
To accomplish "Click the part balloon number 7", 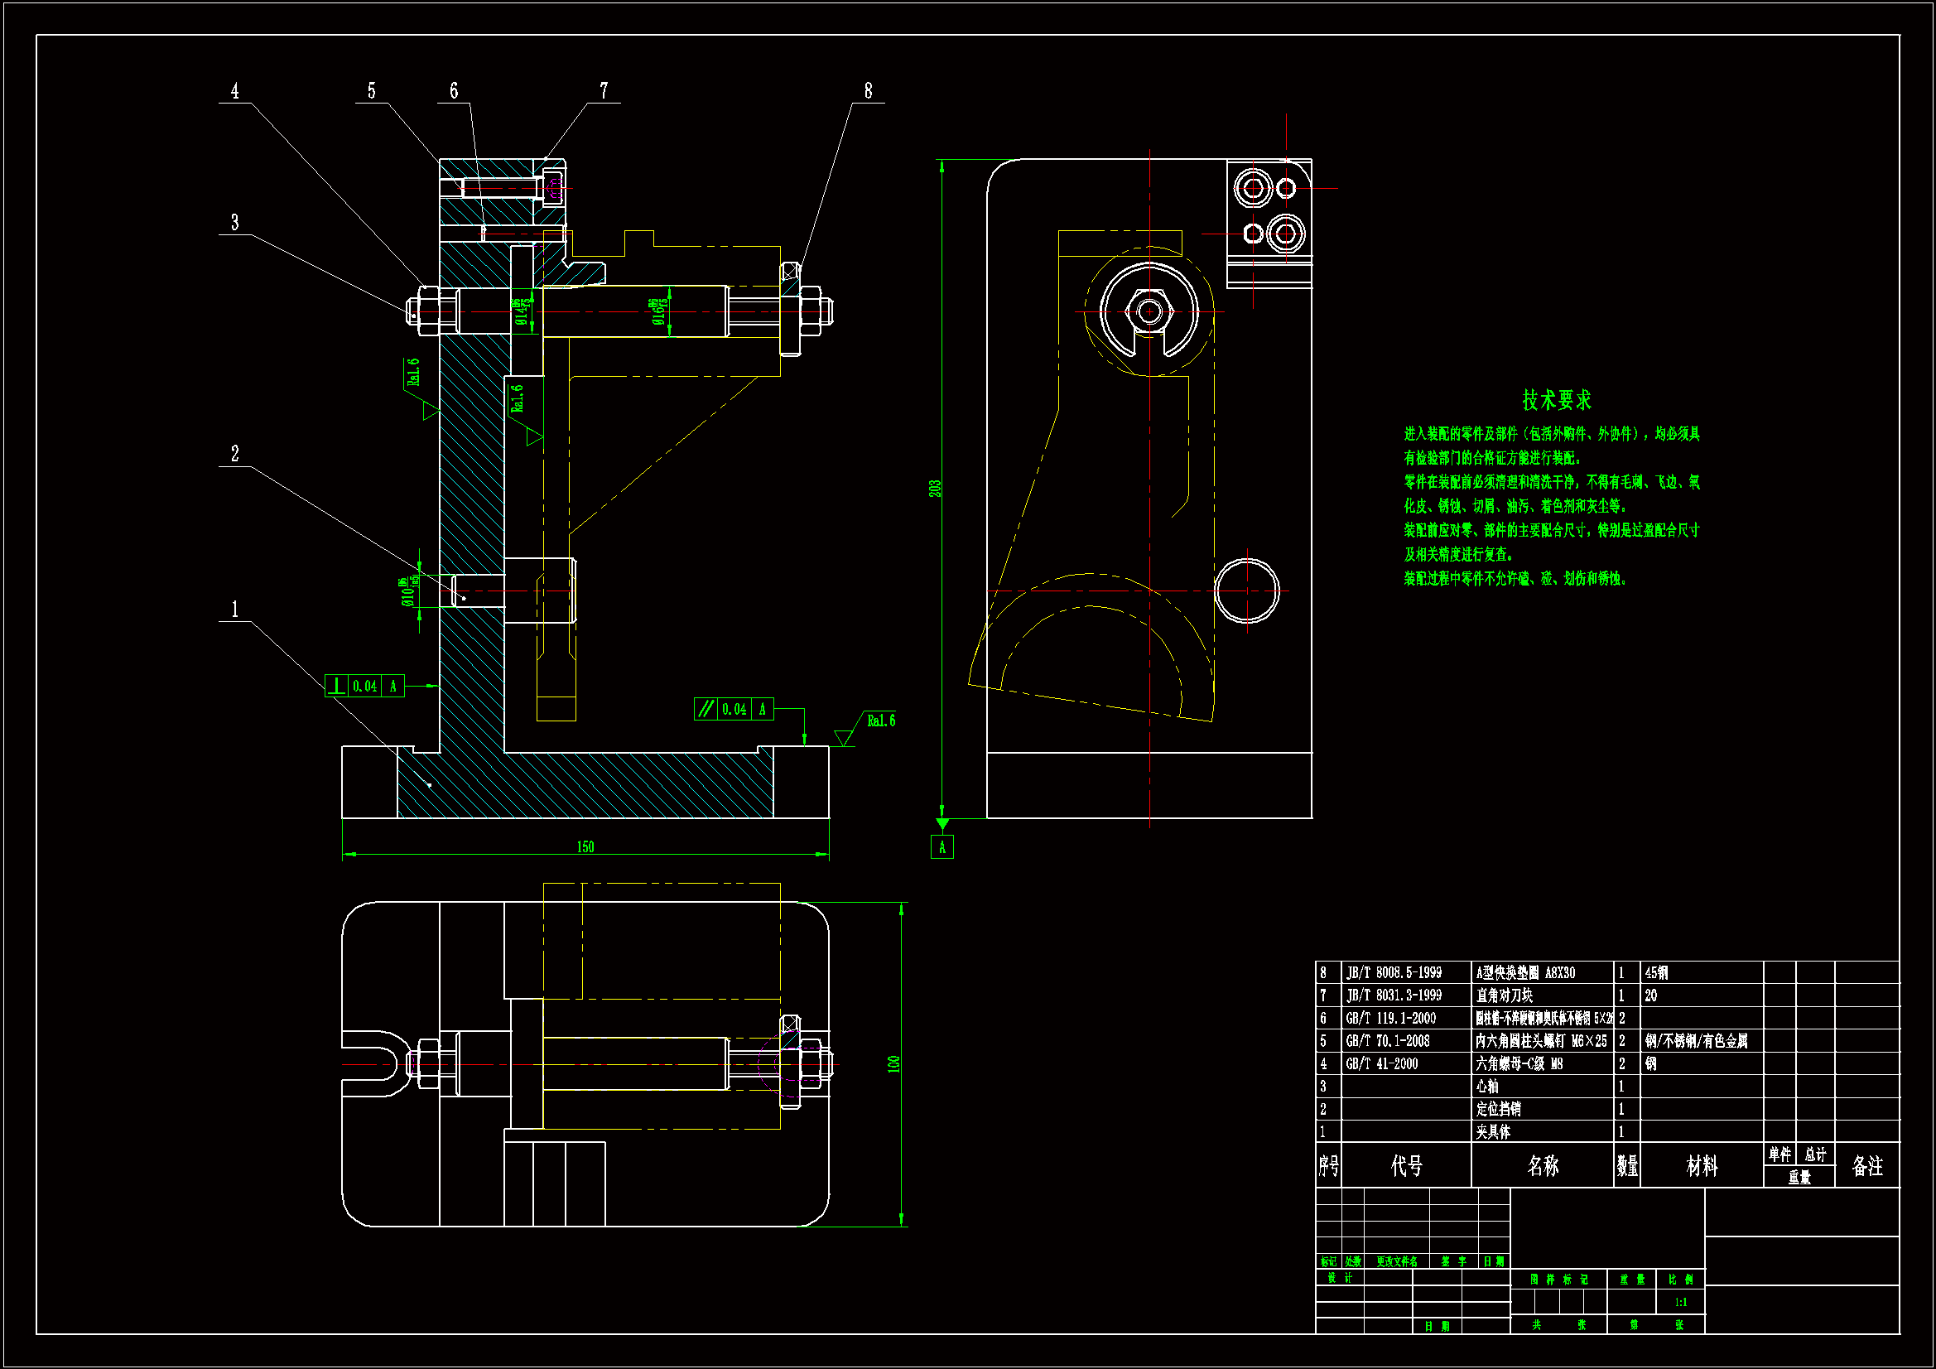I will coord(604,90).
